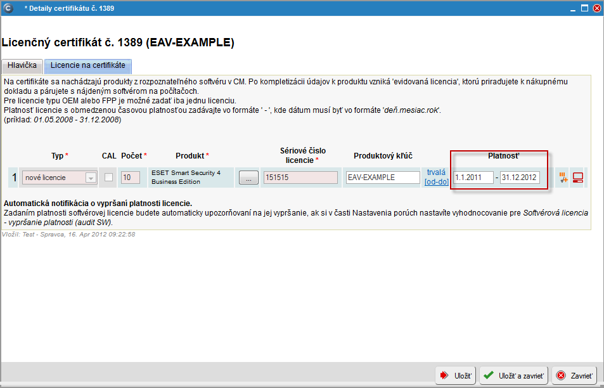Click the Produktový kľúč field EAV-EXAMPLE

tap(383, 178)
